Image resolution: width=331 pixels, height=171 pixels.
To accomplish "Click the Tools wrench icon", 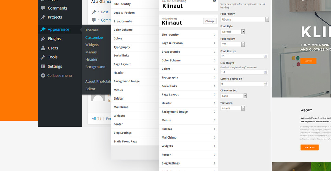I will coord(43,57).
